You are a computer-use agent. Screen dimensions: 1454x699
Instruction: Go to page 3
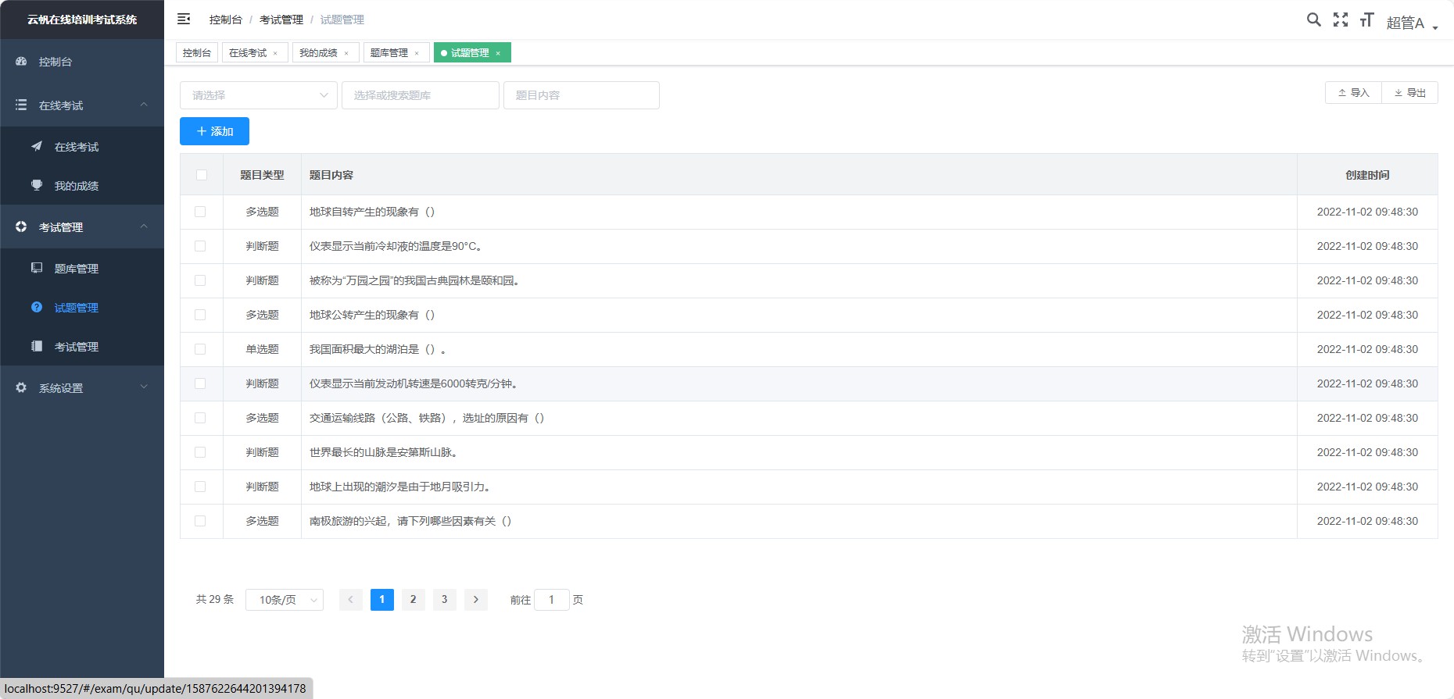point(445,599)
